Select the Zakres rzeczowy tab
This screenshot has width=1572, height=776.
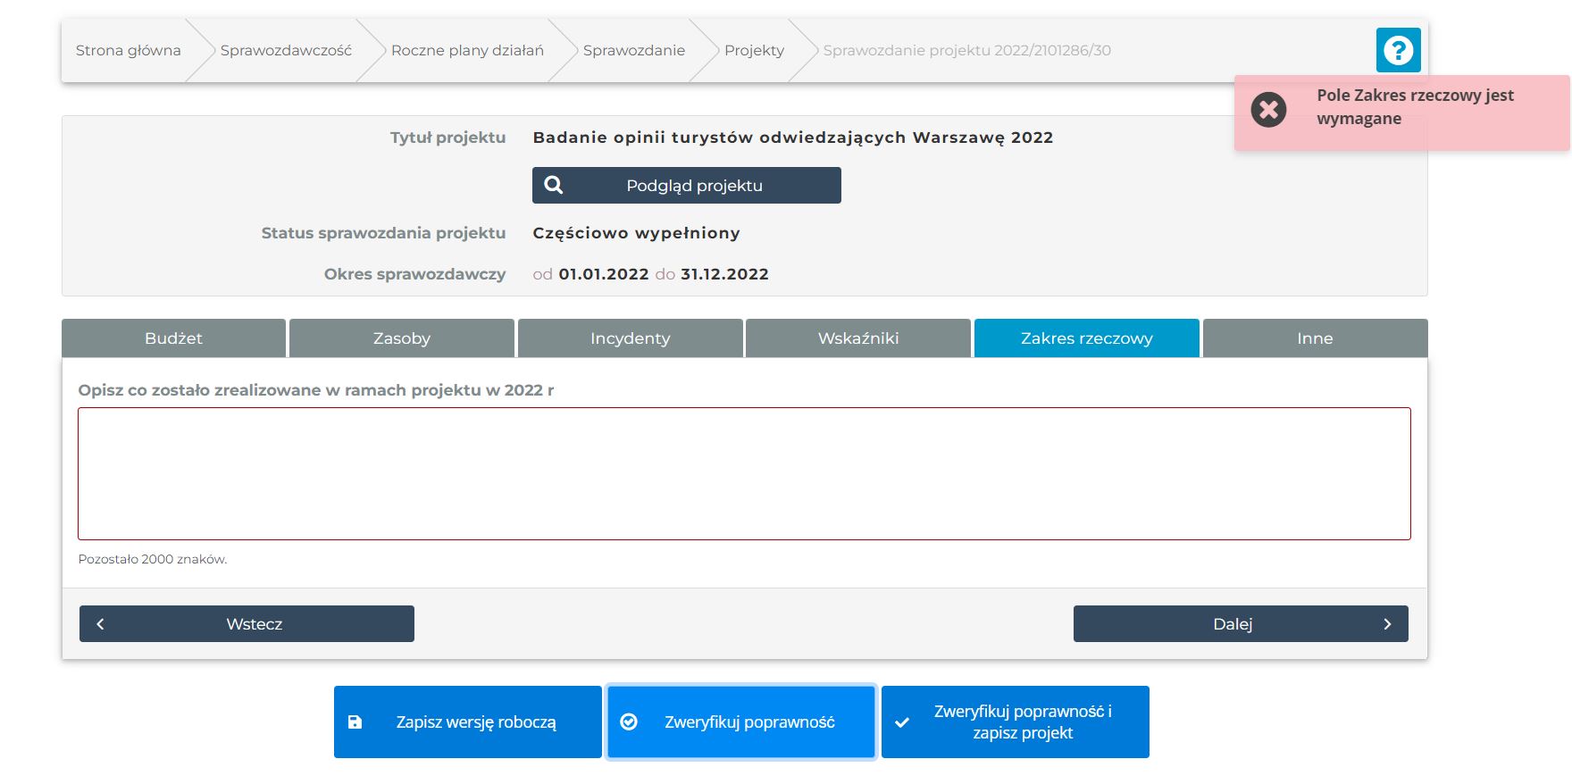pos(1086,338)
